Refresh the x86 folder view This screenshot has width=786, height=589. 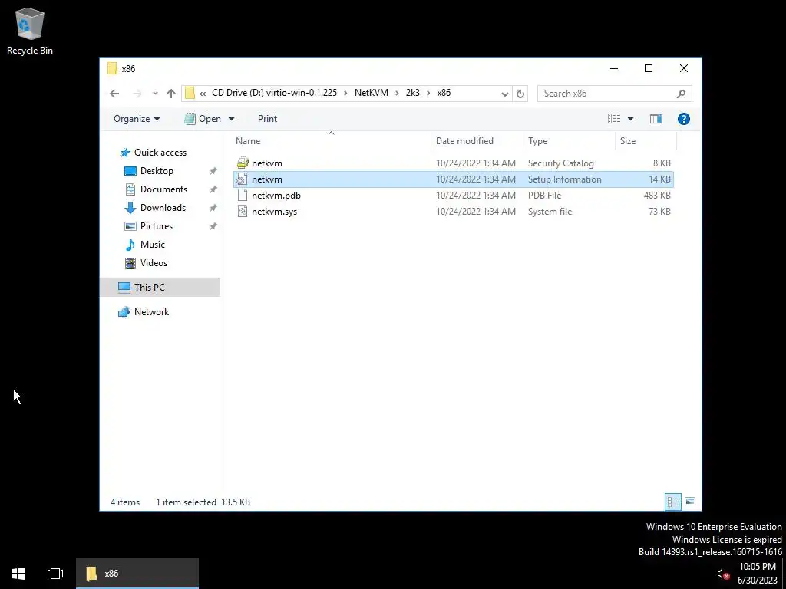click(520, 94)
